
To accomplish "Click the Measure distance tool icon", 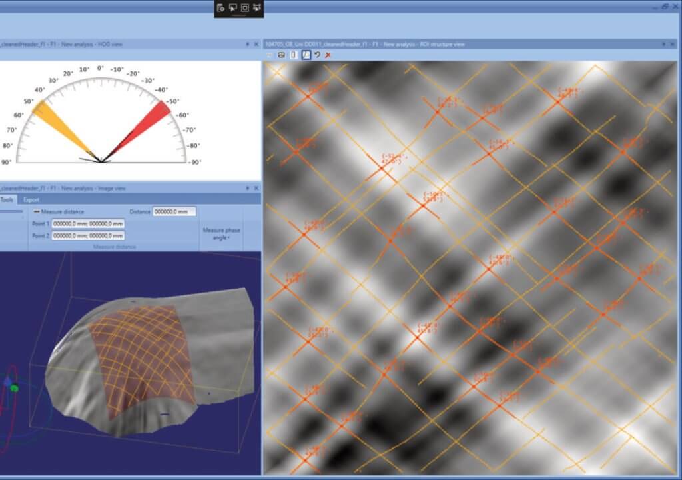I will (38, 211).
